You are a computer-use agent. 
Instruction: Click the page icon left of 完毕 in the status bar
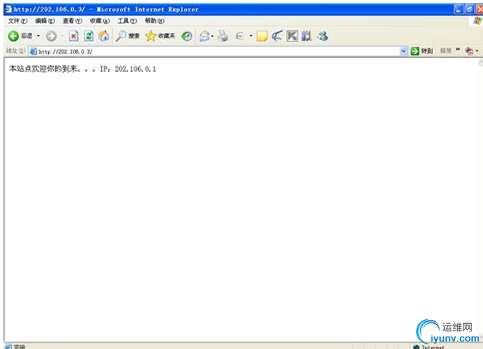coord(8,347)
